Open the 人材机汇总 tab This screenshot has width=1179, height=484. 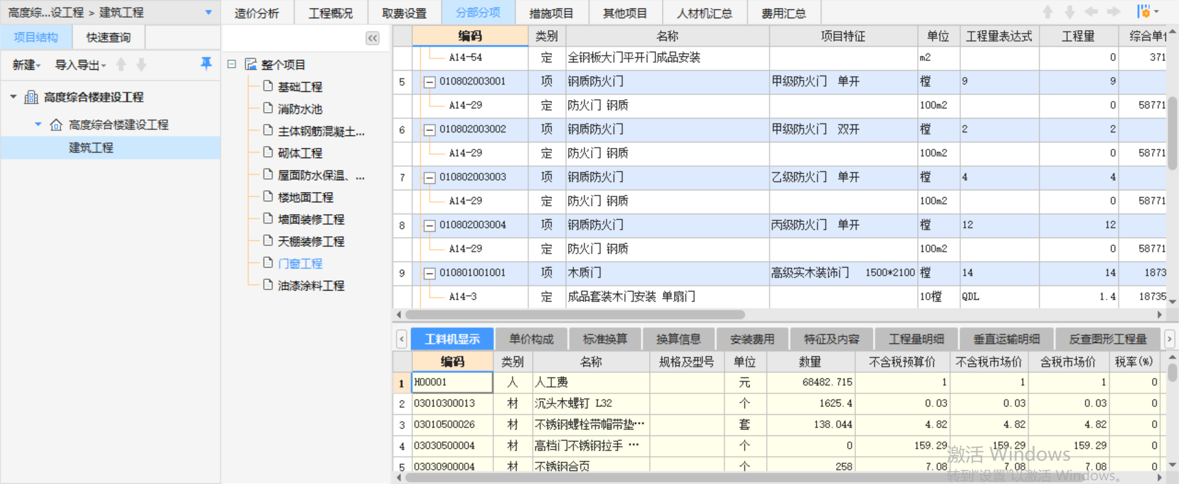coord(704,13)
